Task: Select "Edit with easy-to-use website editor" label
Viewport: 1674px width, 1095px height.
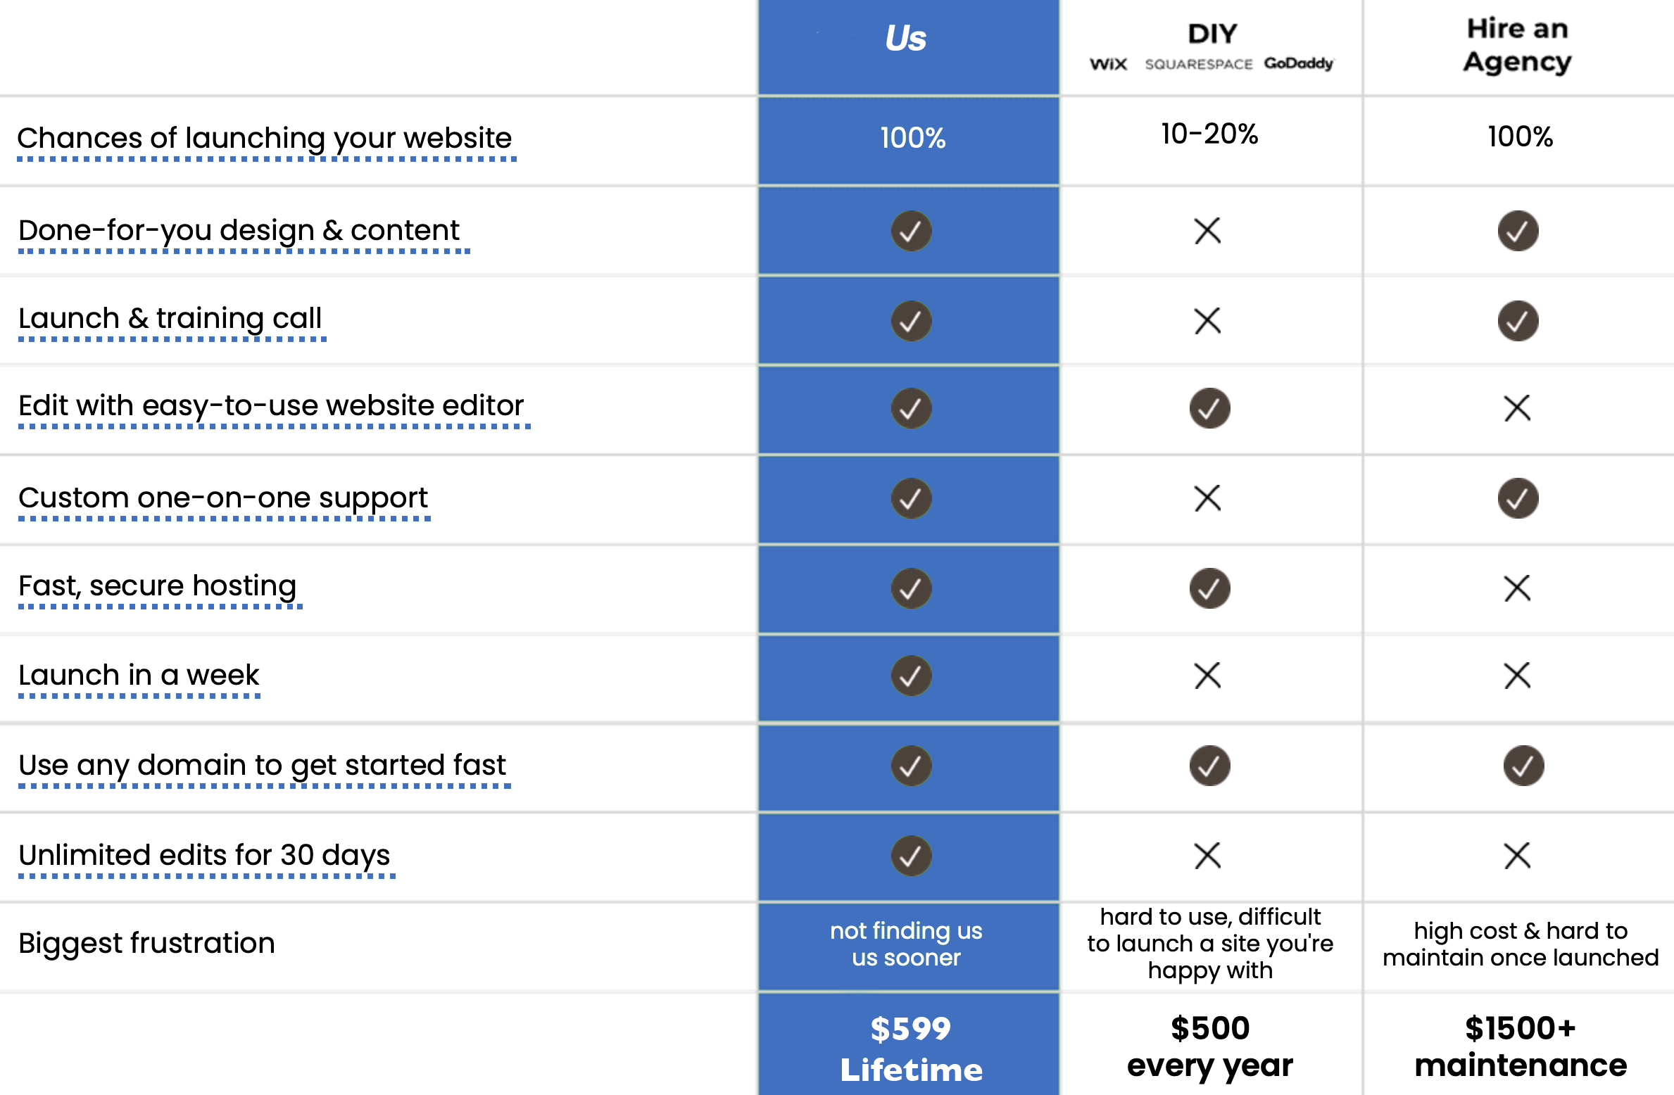Action: (271, 406)
